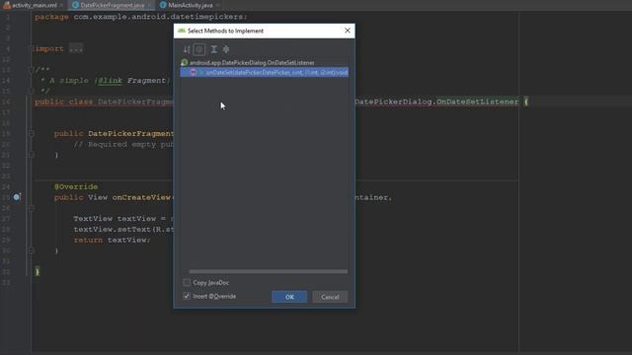Click the dialog horizontal scrollbar
632x355 pixels.
pyautogui.click(x=269, y=272)
